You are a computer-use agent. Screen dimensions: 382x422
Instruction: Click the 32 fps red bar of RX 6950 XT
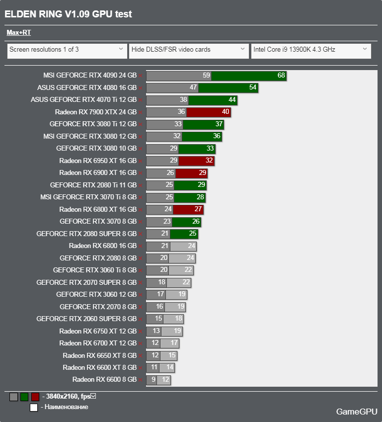coord(196,161)
